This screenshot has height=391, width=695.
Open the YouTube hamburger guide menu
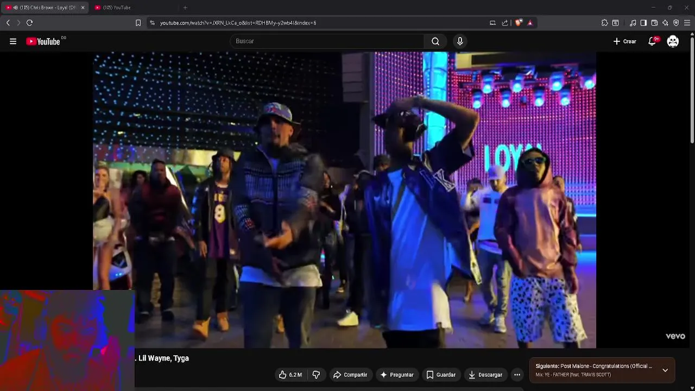tap(13, 41)
